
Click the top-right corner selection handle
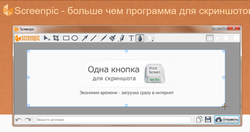[x=224, y=51]
